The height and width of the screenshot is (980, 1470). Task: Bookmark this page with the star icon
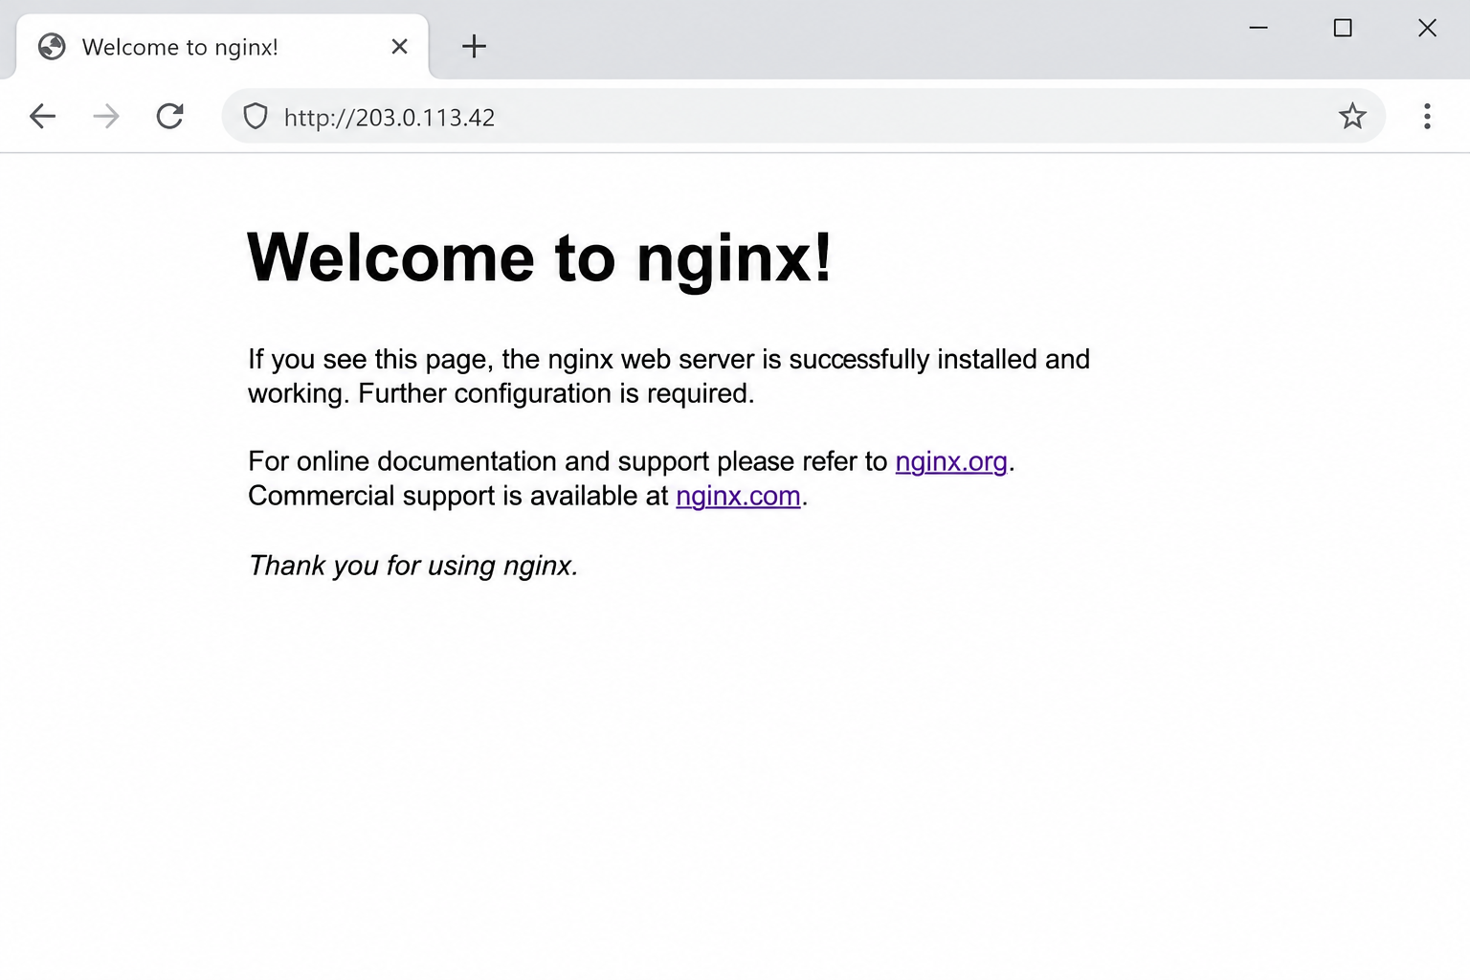pos(1352,116)
